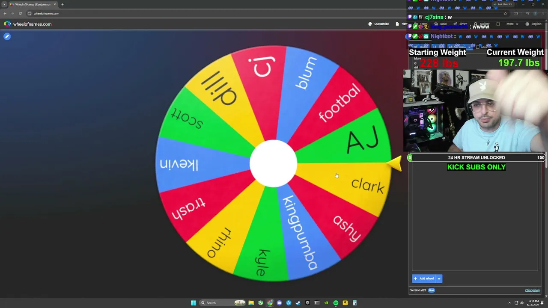The image size is (548, 308).
Task: Open Spotify from the taskbar
Action: point(336,303)
